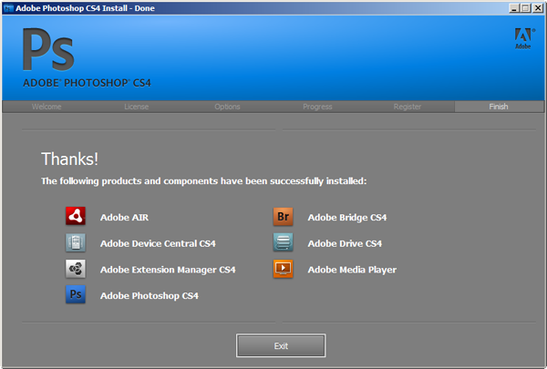Click the Finish step tab
Viewport: 547px width, 369px height.
[499, 107]
